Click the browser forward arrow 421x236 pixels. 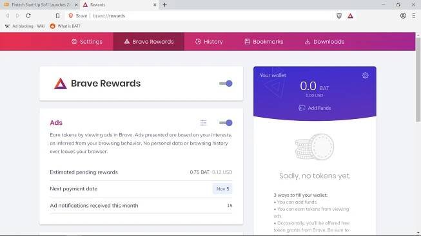17,16
